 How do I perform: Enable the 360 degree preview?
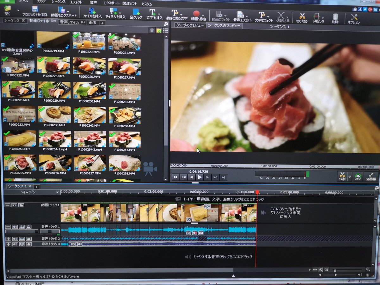pos(358,176)
